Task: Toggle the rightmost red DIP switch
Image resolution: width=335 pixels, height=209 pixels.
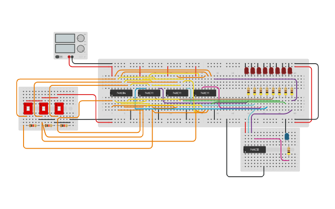Action: pyautogui.click(x=59, y=108)
